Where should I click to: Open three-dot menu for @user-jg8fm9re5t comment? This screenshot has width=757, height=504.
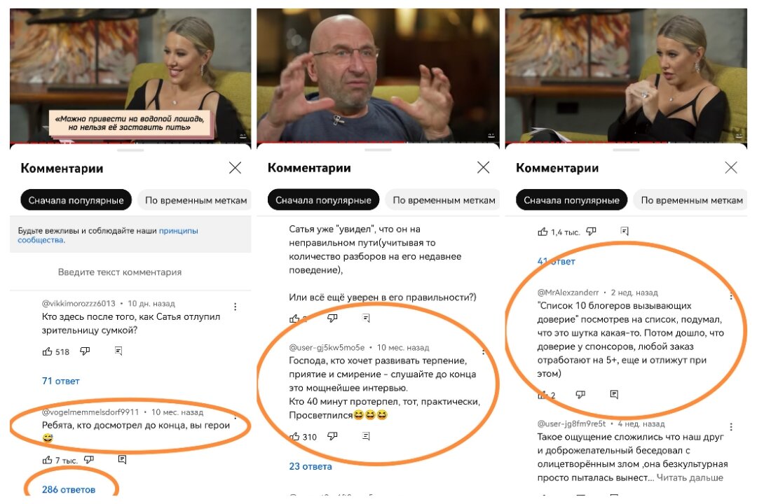point(731,427)
